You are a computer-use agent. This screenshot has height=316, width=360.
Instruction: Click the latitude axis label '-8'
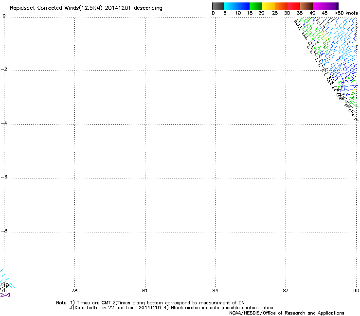tap(4, 230)
